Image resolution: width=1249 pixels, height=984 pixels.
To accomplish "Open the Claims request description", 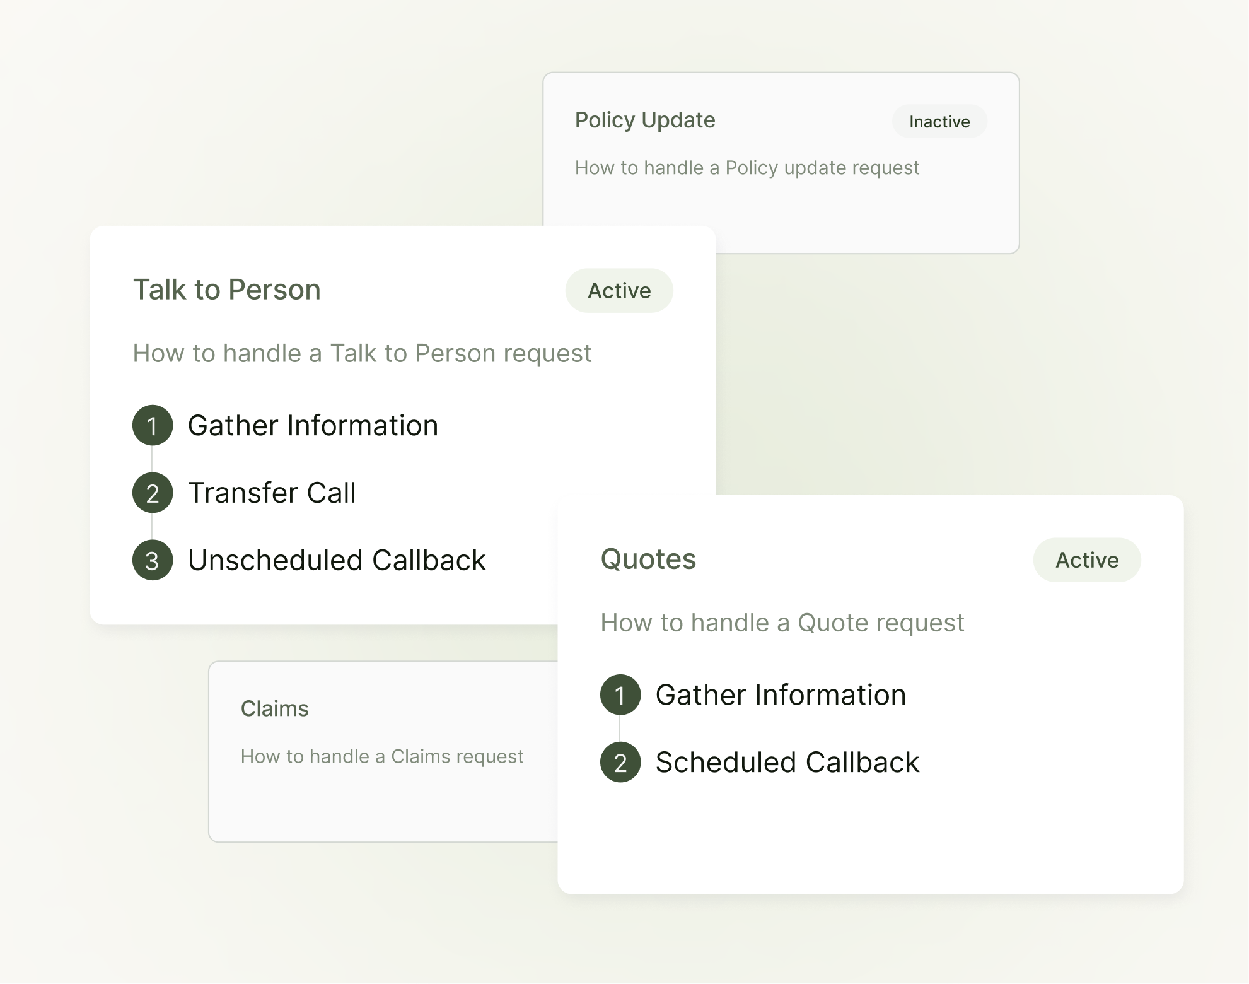I will point(381,756).
